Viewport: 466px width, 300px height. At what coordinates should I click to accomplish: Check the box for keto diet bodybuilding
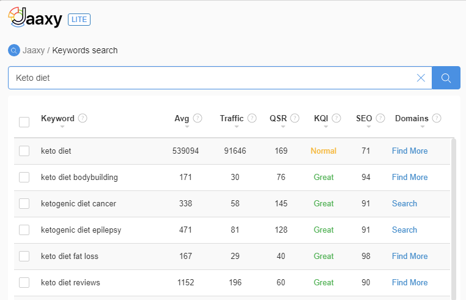coord(24,178)
